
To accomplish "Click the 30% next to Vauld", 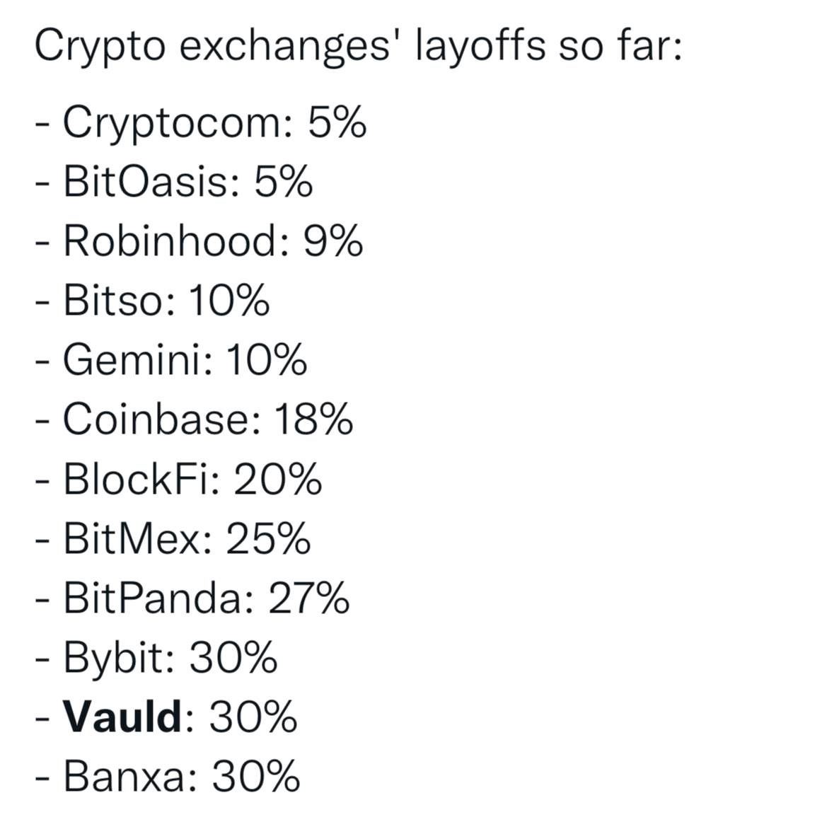I will coord(253,717).
